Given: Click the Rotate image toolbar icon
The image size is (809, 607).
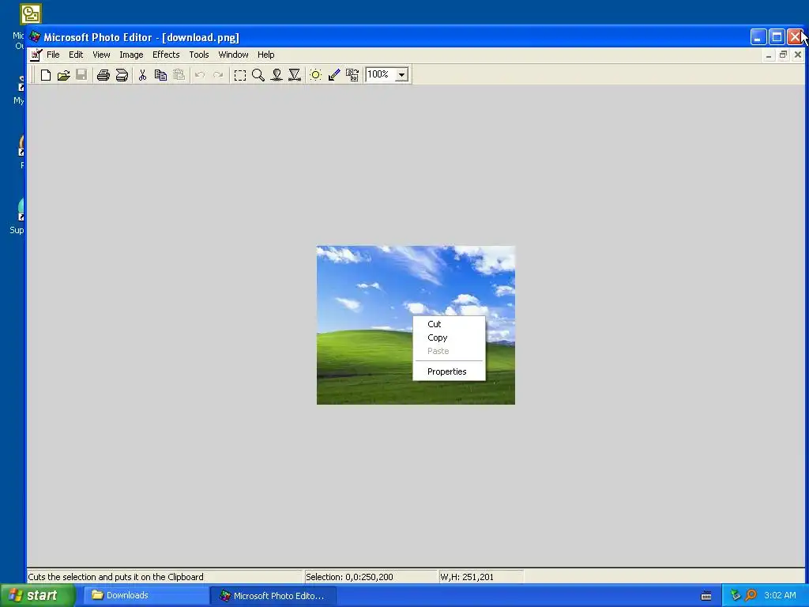Looking at the screenshot, I should pos(352,75).
